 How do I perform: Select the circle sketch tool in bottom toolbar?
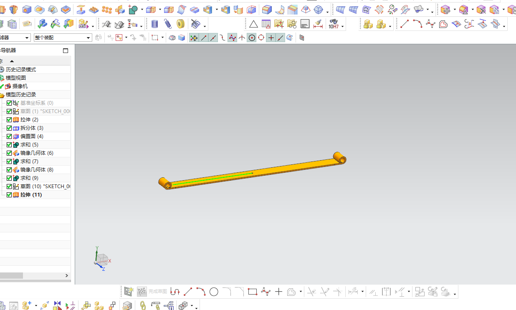click(214, 292)
